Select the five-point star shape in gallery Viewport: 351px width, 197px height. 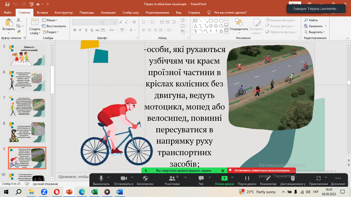coord(221,31)
